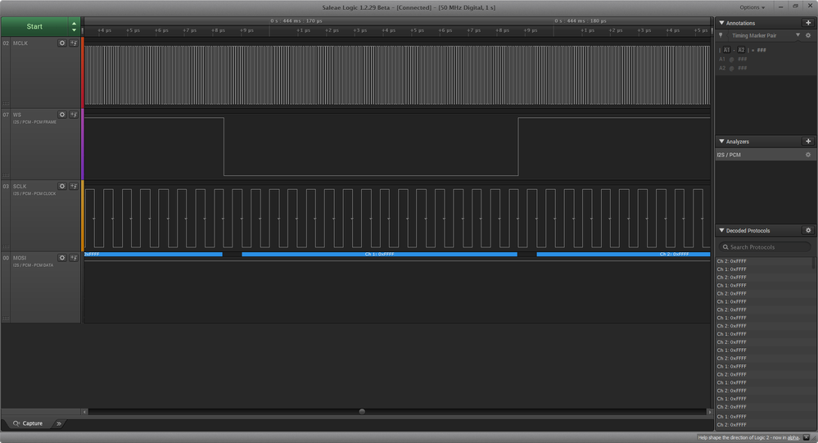
Task: Open the Options menu
Action: [x=752, y=7]
